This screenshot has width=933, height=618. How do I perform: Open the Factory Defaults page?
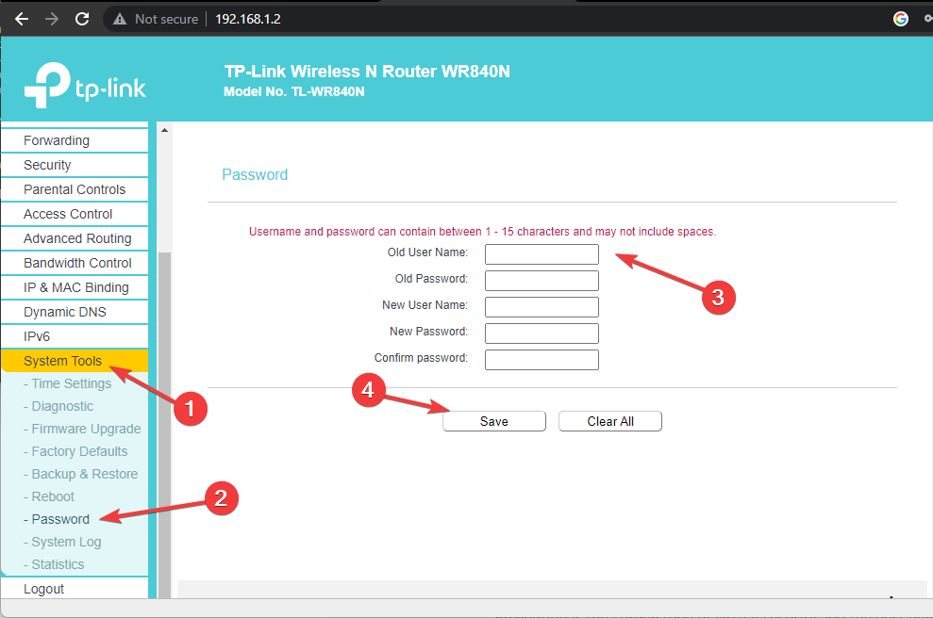[75, 451]
